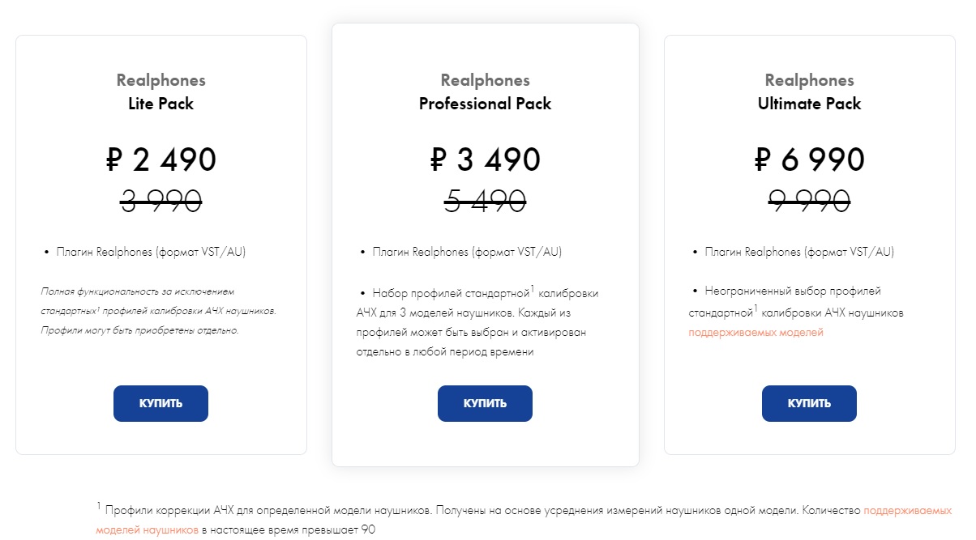Buy the Realphones Professional Pack
The height and width of the screenshot is (540, 976).
(x=485, y=403)
